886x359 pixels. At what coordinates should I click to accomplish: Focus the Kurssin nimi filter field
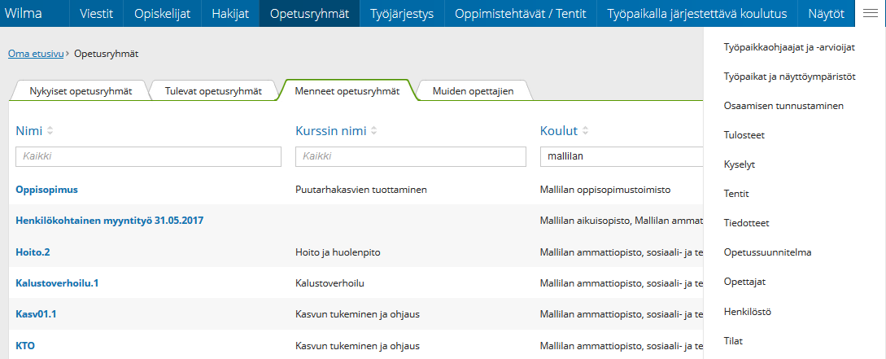click(x=411, y=156)
